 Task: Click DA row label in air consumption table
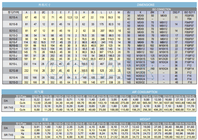point(5,100)
